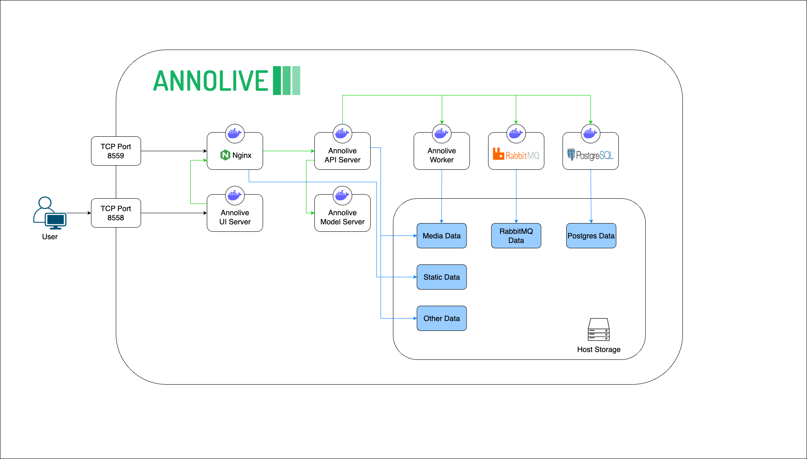Select the Annolive UI Server box

point(235,213)
